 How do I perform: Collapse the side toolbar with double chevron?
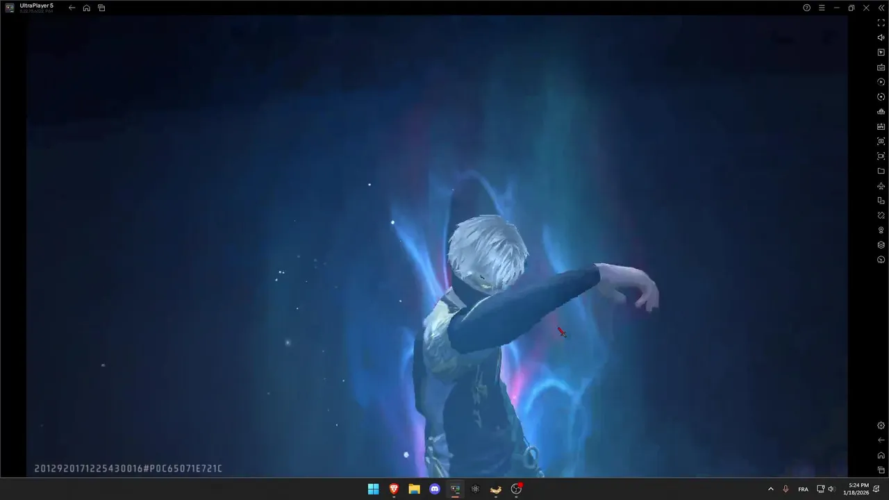pos(881,8)
